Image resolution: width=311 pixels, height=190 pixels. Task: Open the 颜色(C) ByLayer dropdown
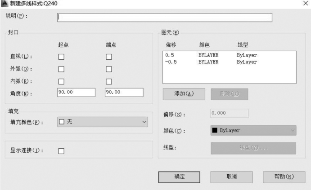253,130
